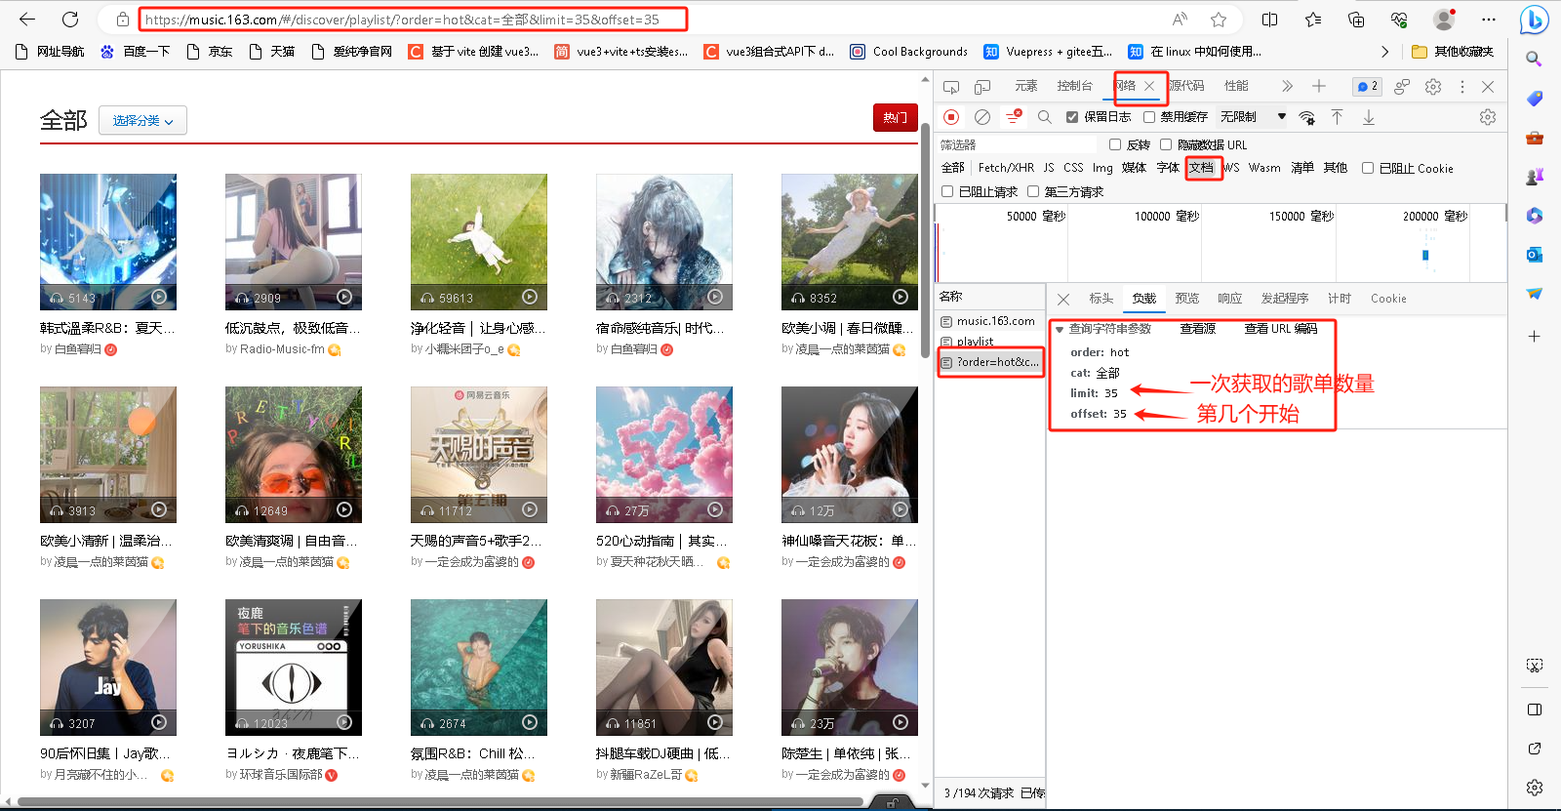Enable 已阻止 Cookie checkbox
This screenshot has height=811, width=1561.
tap(1368, 168)
